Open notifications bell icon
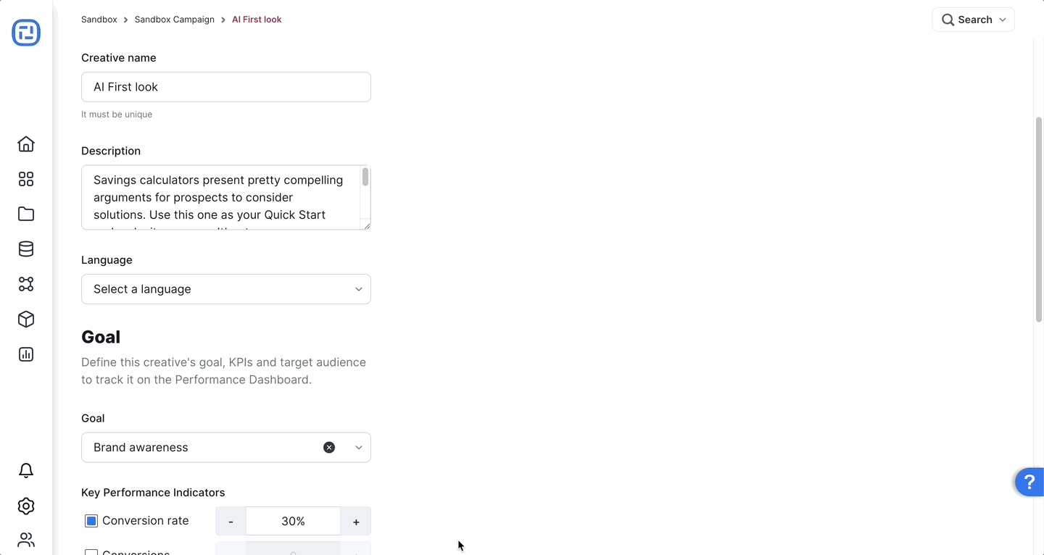The width and height of the screenshot is (1044, 555). [x=26, y=471]
